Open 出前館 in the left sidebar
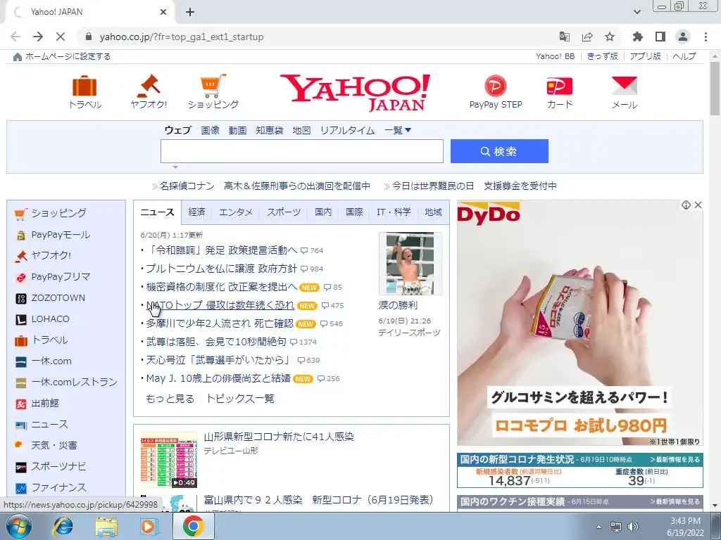The image size is (721, 540). pyautogui.click(x=45, y=403)
